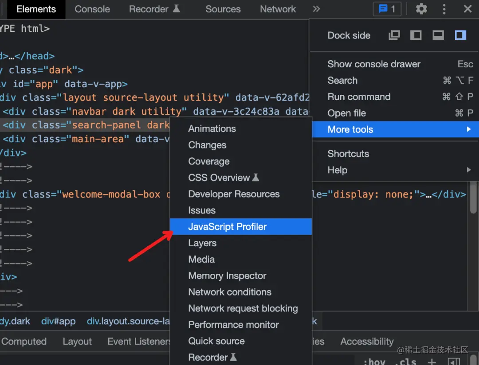The width and height of the screenshot is (479, 365).
Task: Open the Network tab
Action: pos(278,9)
